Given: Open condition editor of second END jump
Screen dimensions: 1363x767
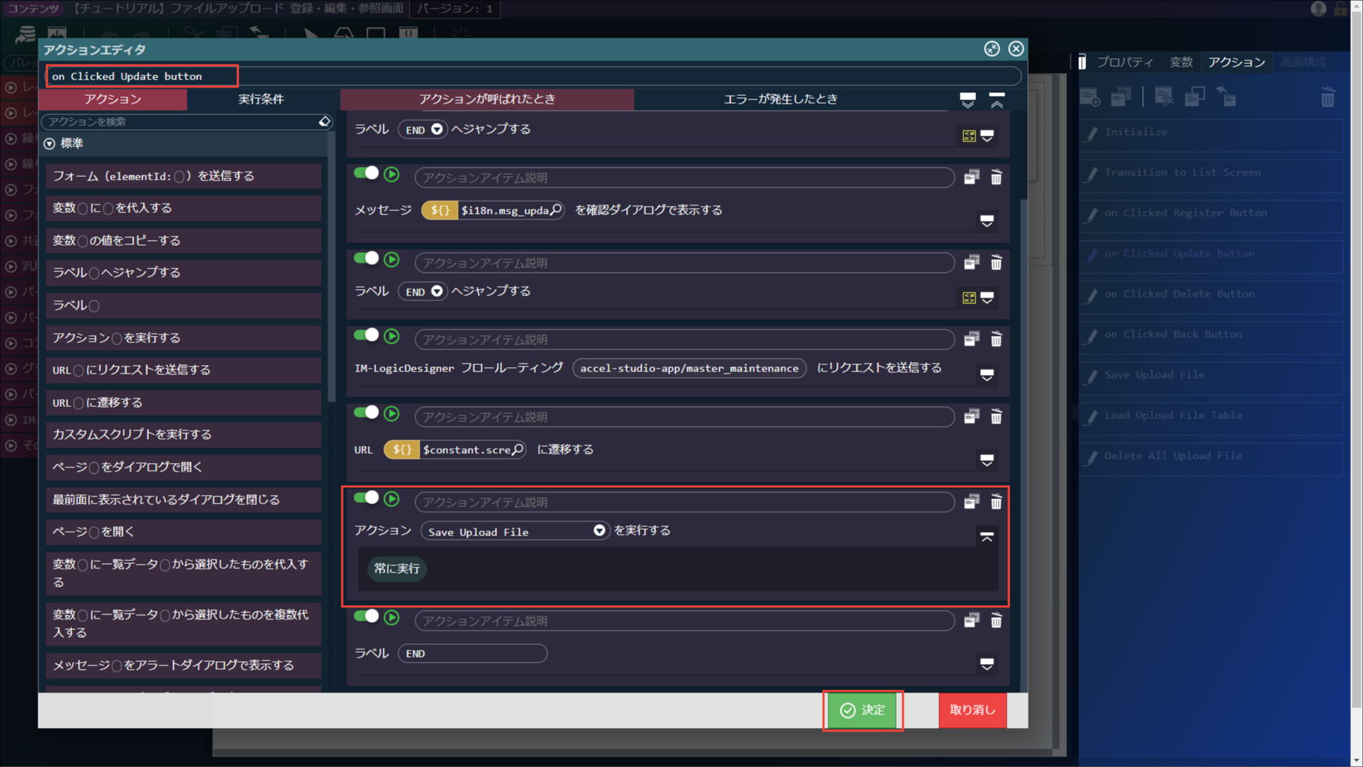Looking at the screenshot, I should point(969,298).
